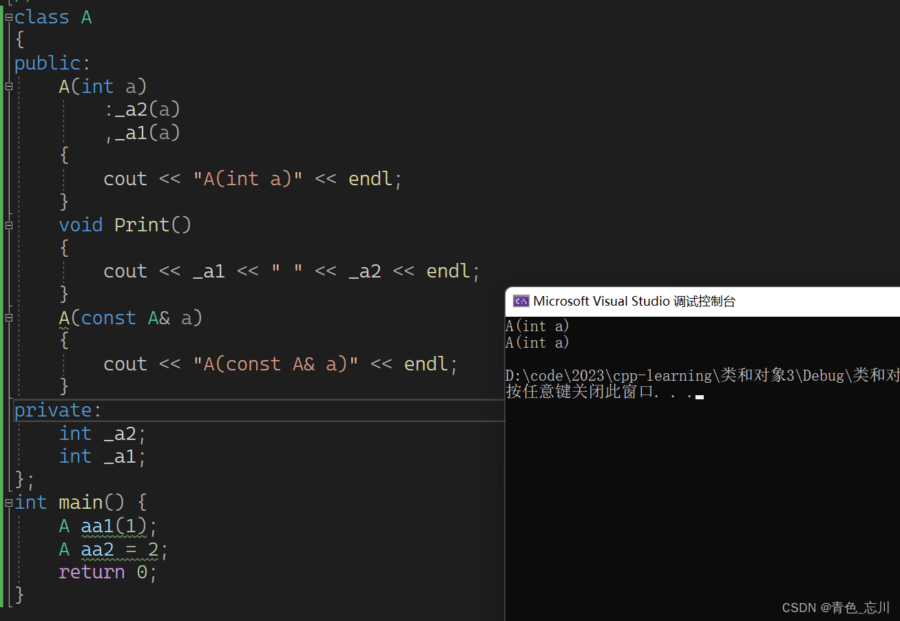The width and height of the screenshot is (900, 621).
Task: Click the "int _a2;" member declaration
Action: point(103,434)
